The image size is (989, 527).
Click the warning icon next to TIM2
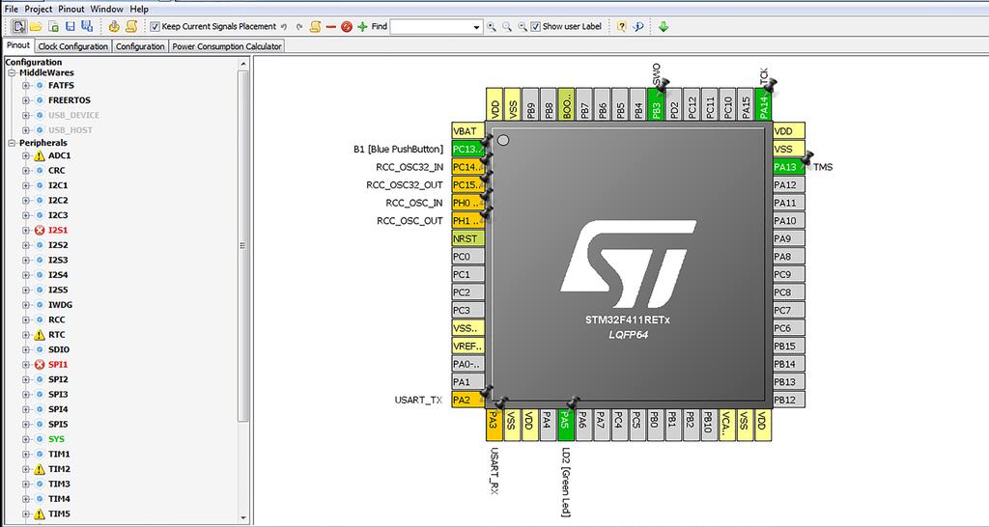40,469
